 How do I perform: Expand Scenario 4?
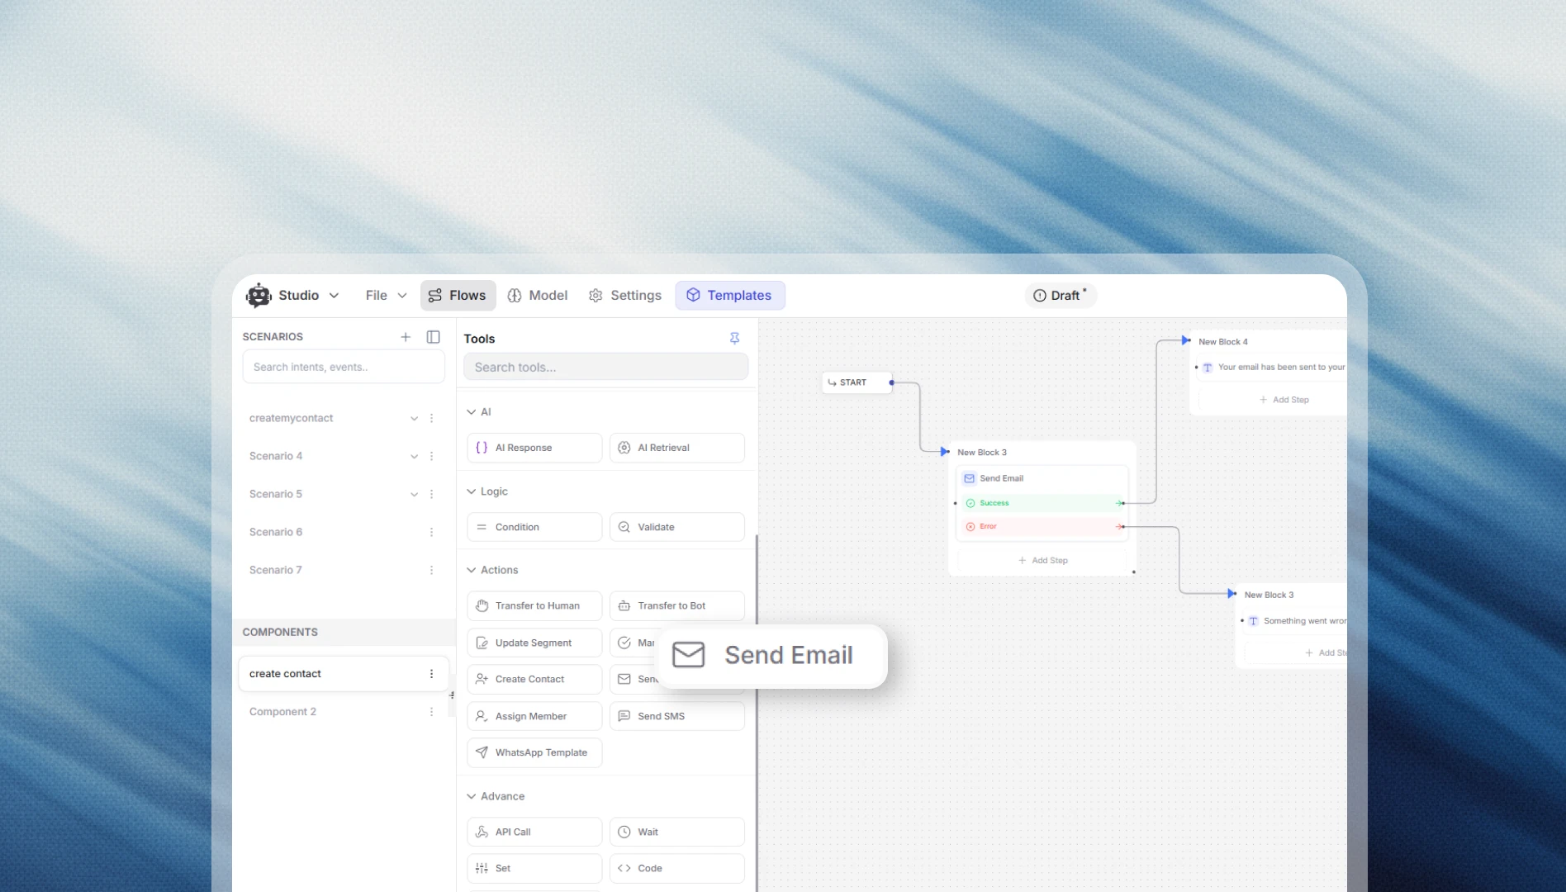tap(414, 456)
